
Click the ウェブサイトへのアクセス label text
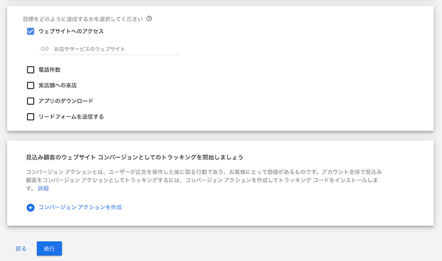click(x=71, y=31)
